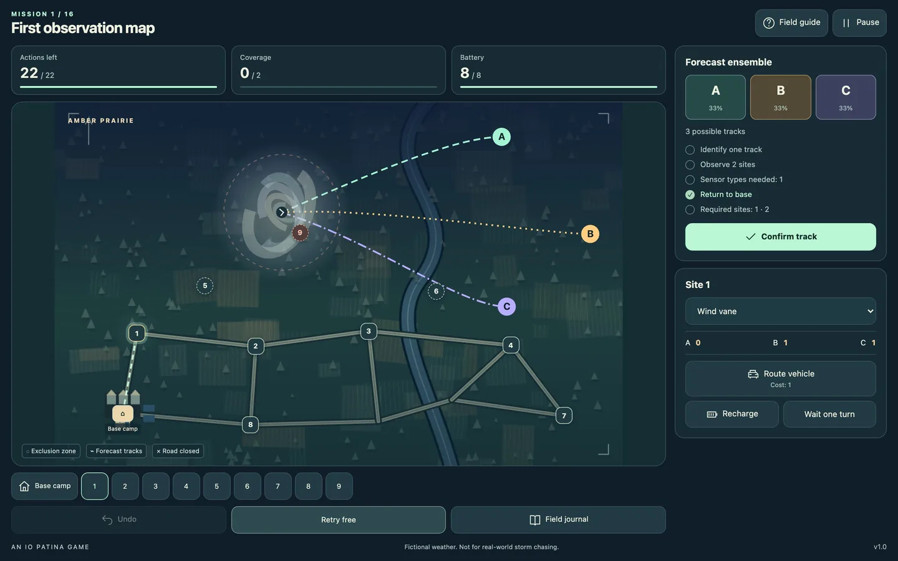The width and height of the screenshot is (898, 561).
Task: Select forecast track B card
Action: click(780, 97)
